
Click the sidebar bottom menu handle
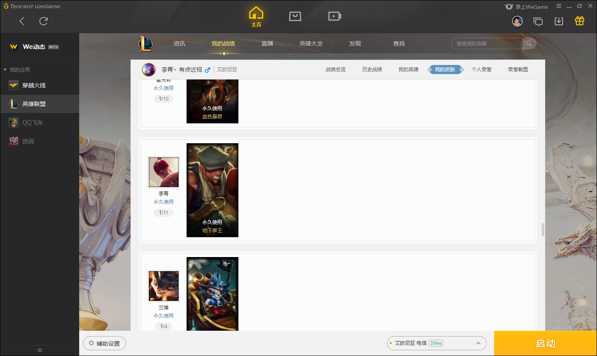click(40, 350)
